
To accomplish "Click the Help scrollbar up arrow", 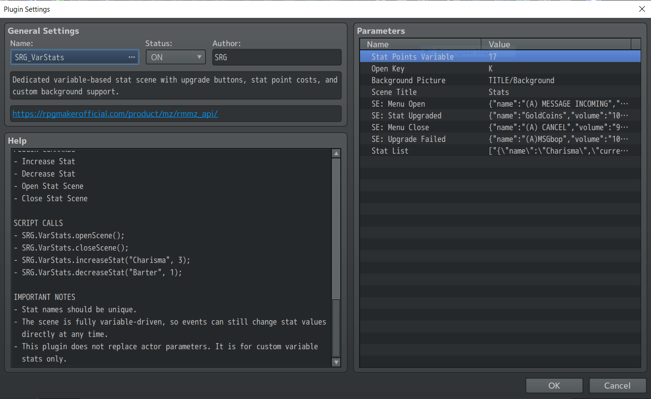I will tap(336, 154).
